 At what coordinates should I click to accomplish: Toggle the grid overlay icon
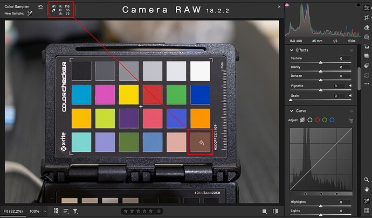(367, 210)
